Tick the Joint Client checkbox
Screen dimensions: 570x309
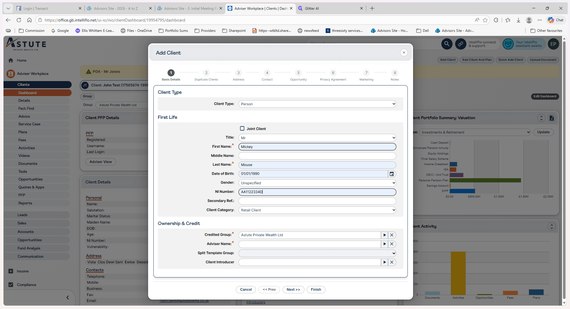[x=242, y=129]
